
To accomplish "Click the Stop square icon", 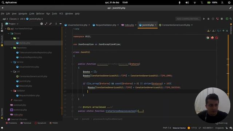I will tap(222, 19).
